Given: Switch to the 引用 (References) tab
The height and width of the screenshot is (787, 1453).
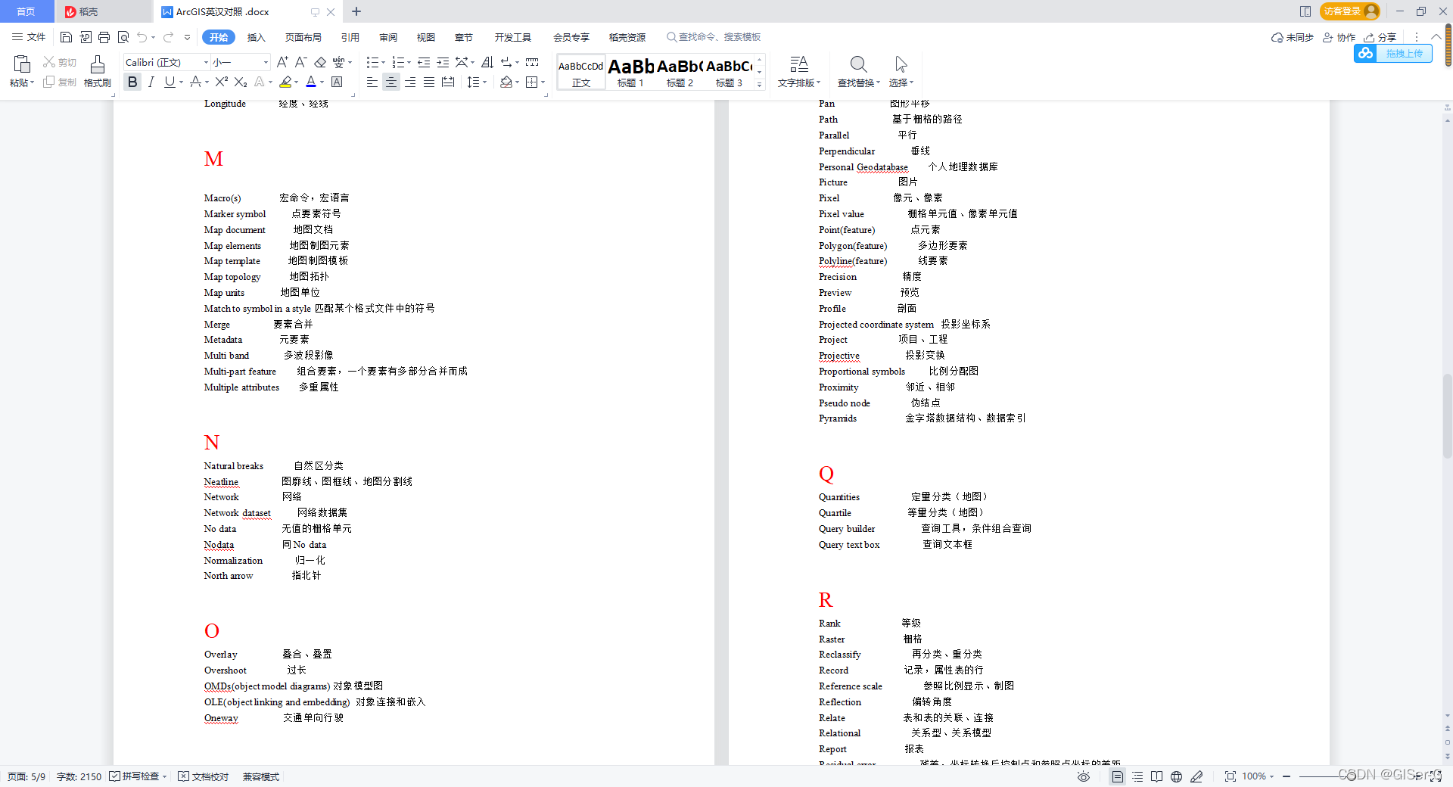Looking at the screenshot, I should point(350,37).
